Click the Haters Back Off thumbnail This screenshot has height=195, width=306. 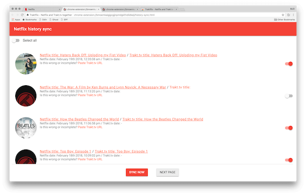26,64
